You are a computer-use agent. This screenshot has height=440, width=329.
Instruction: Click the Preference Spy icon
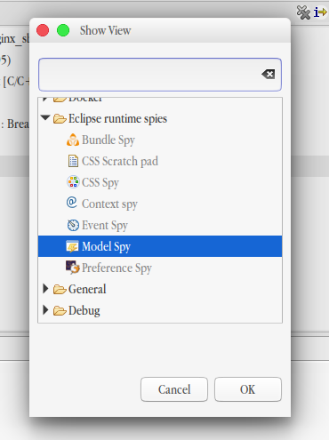coord(73,267)
